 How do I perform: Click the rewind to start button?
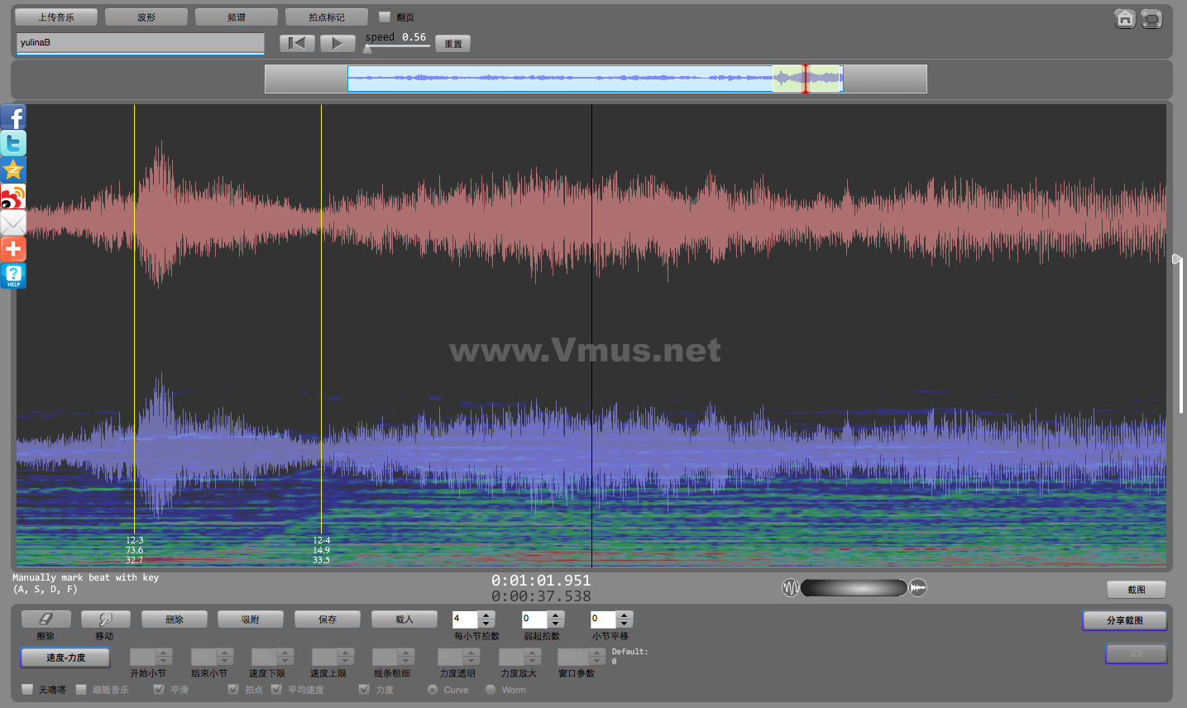pyautogui.click(x=297, y=43)
